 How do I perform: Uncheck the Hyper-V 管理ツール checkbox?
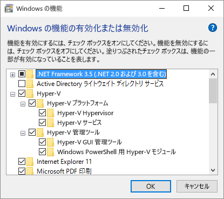pyautogui.click(x=32, y=132)
